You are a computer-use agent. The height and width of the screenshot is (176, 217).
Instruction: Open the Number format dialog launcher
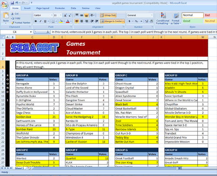pyautogui.click(x=152, y=27)
